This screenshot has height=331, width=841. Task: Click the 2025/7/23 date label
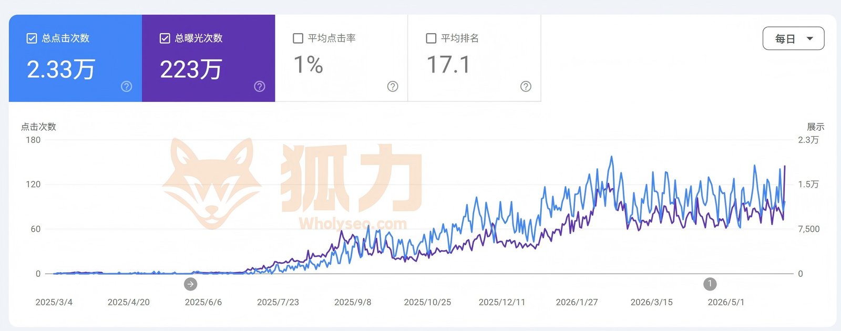tap(278, 302)
